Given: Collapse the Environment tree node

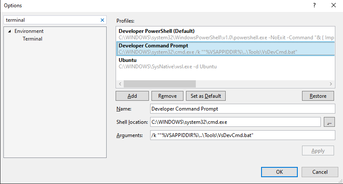Looking at the screenshot, I should pos(9,31).
